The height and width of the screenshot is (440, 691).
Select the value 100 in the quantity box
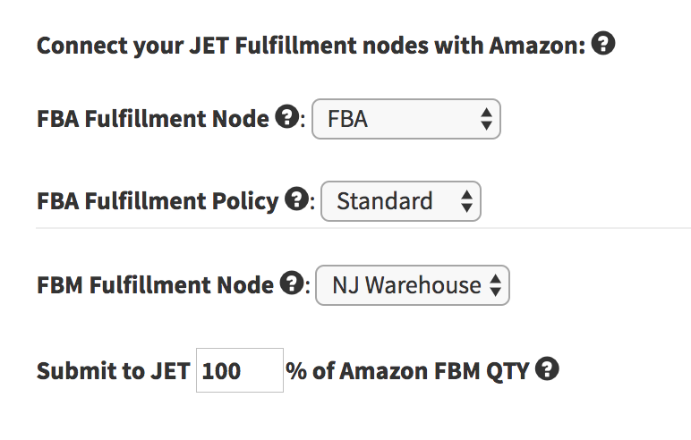coord(221,371)
